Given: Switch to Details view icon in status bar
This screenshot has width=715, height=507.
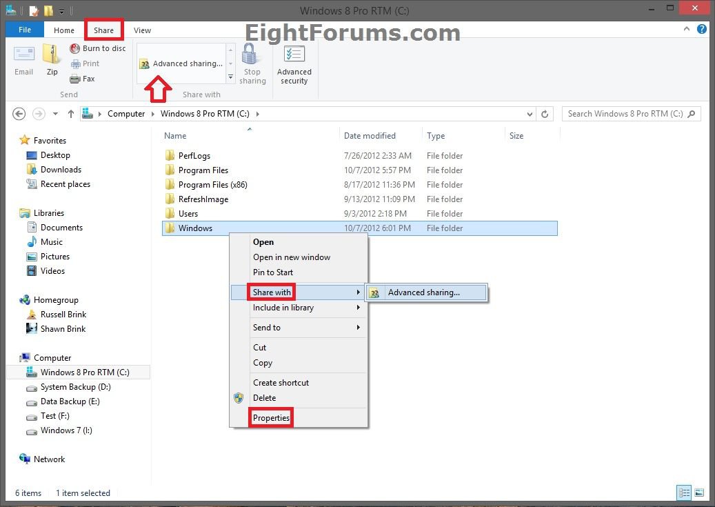Looking at the screenshot, I should coord(684,493).
